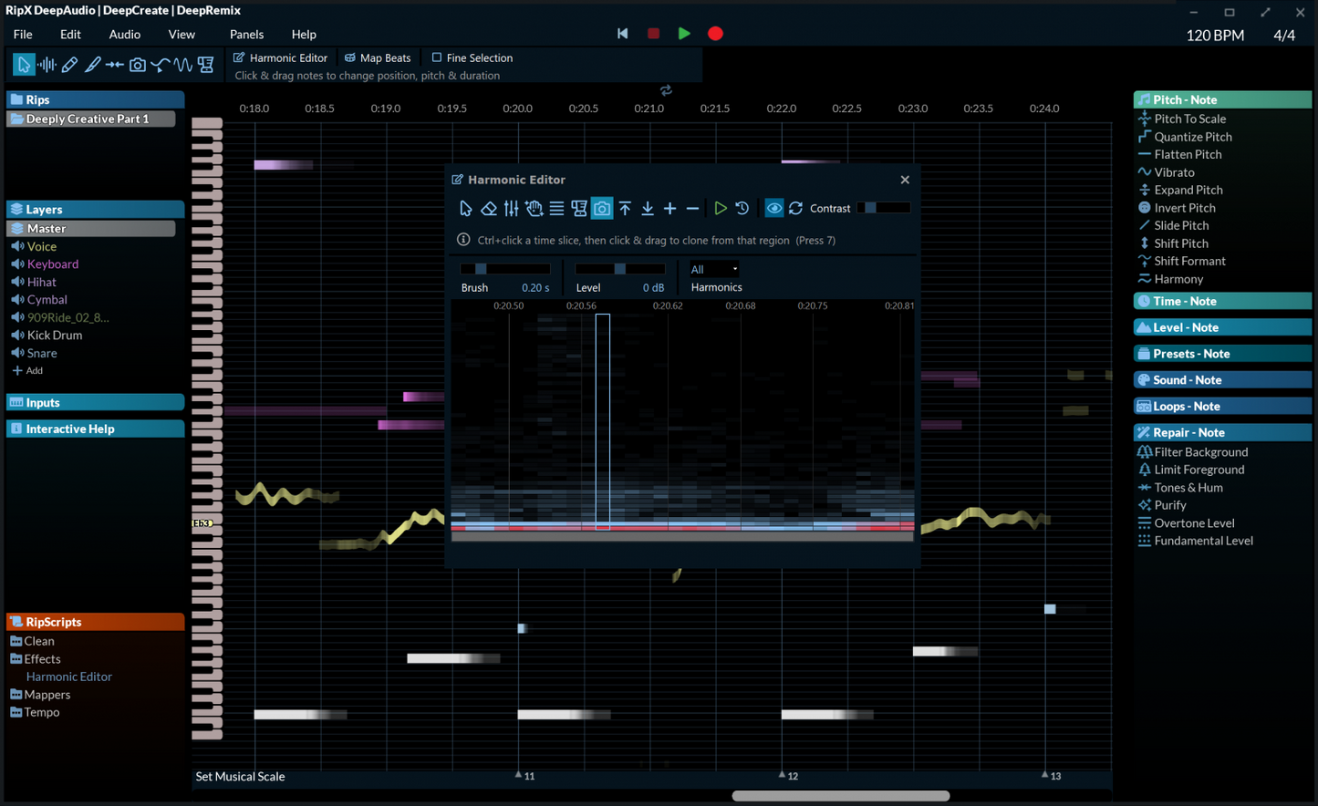Open the Panels menu
The image size is (1318, 806).
click(246, 34)
